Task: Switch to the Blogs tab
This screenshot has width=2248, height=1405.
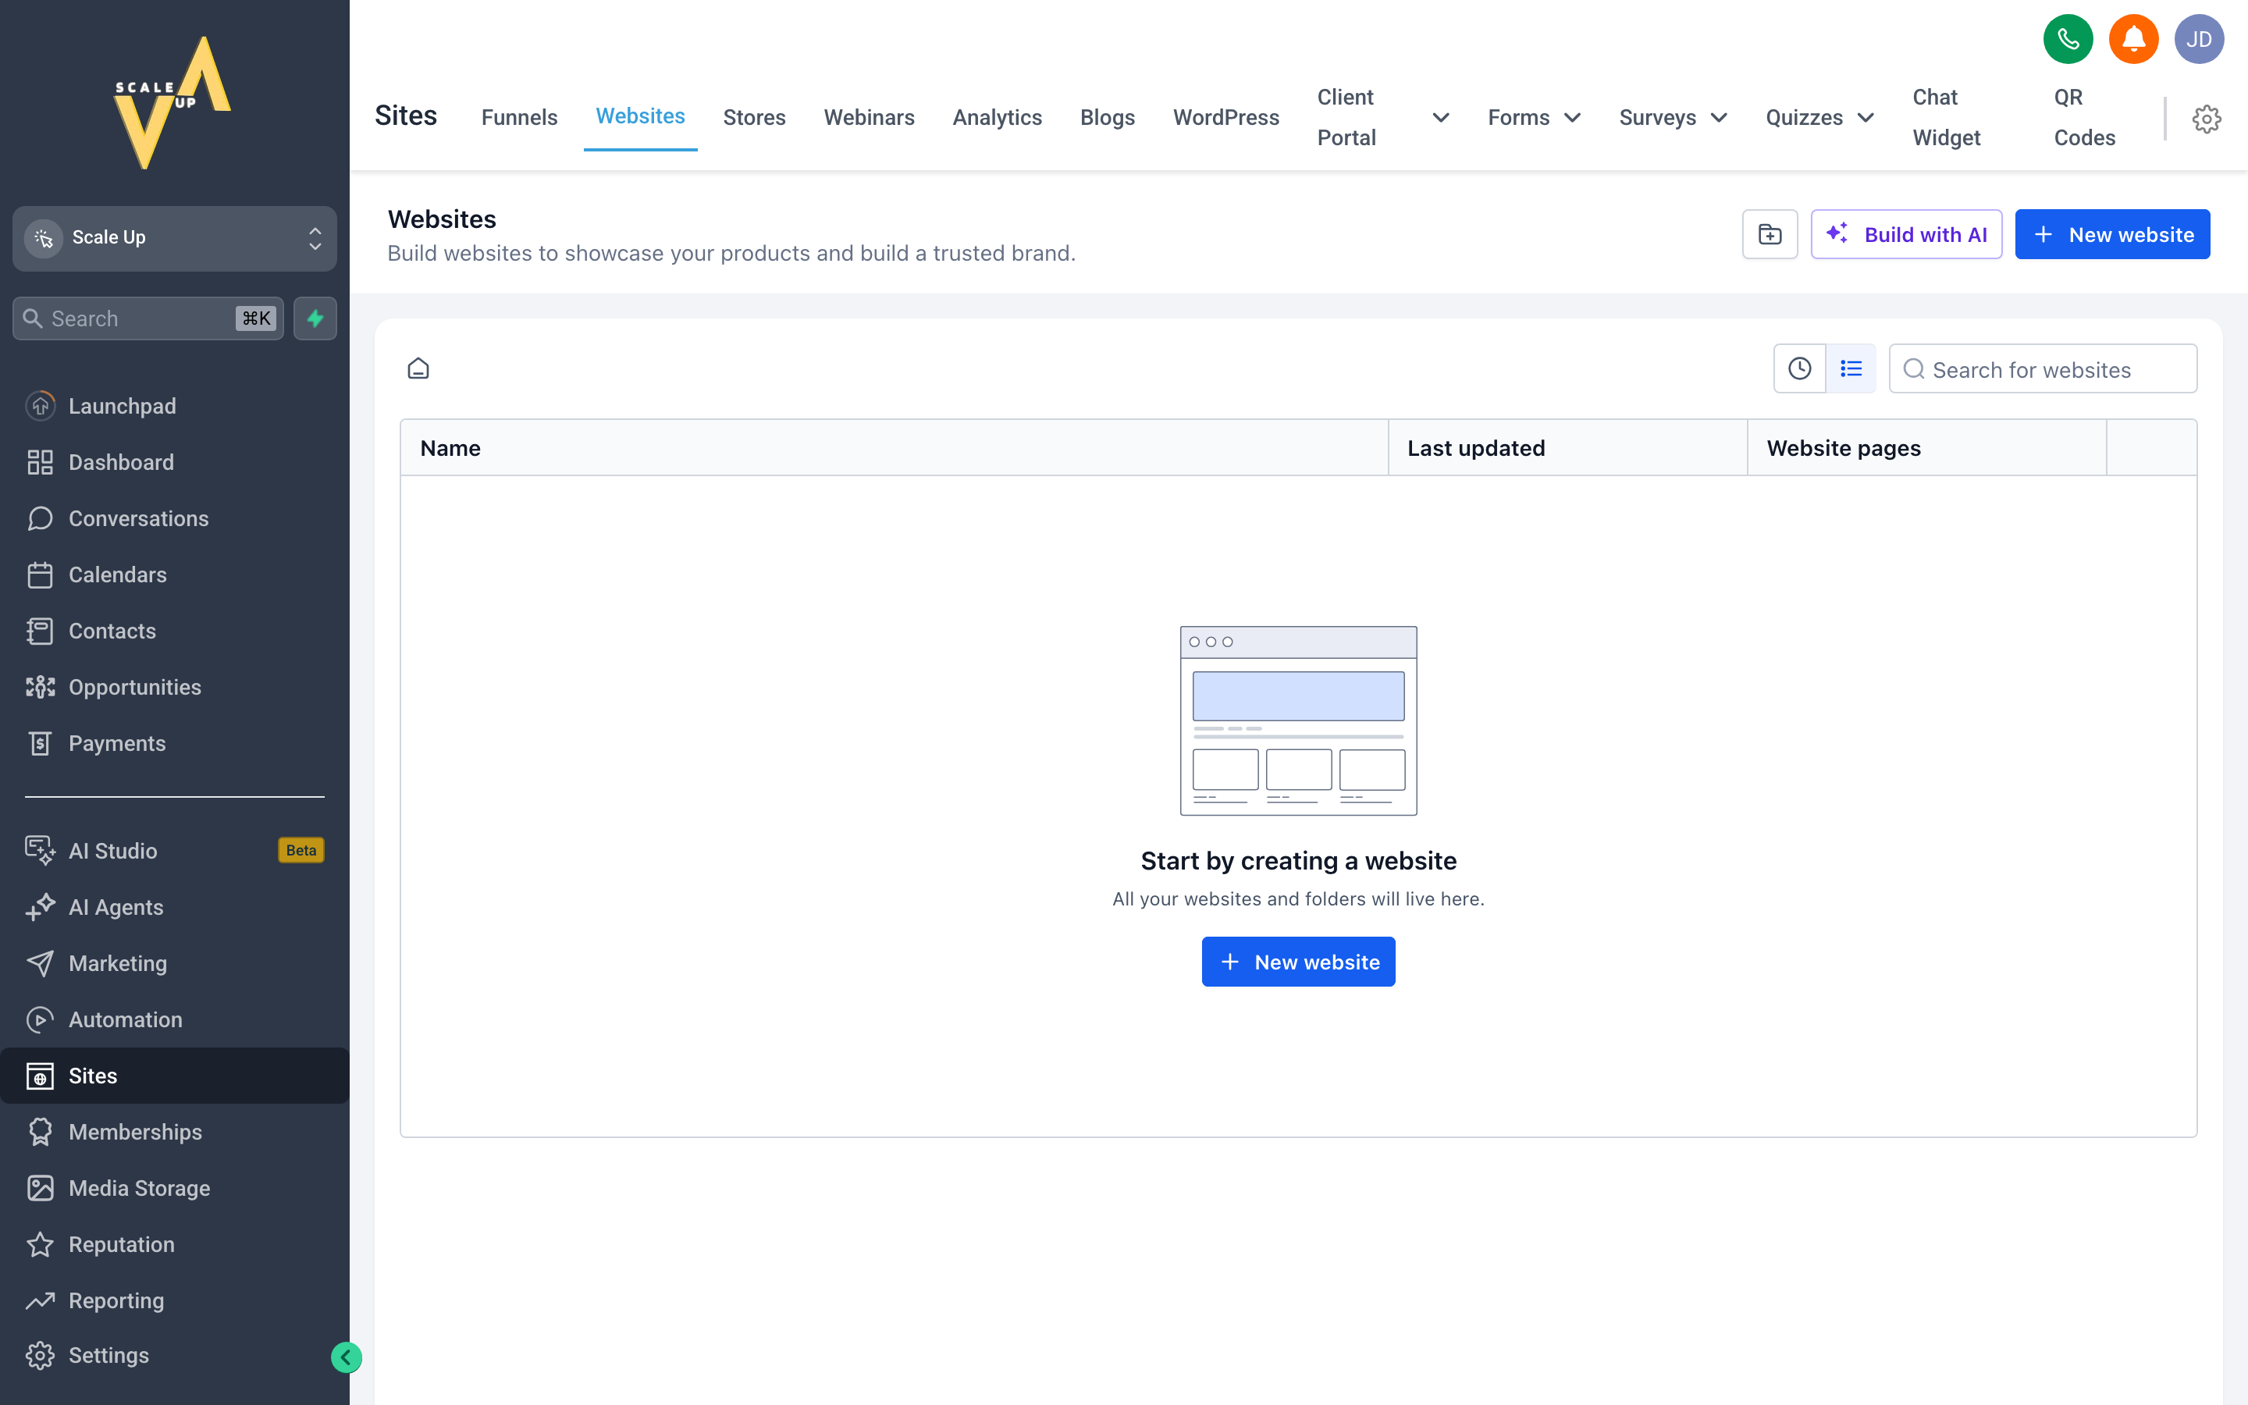Action: (1108, 118)
